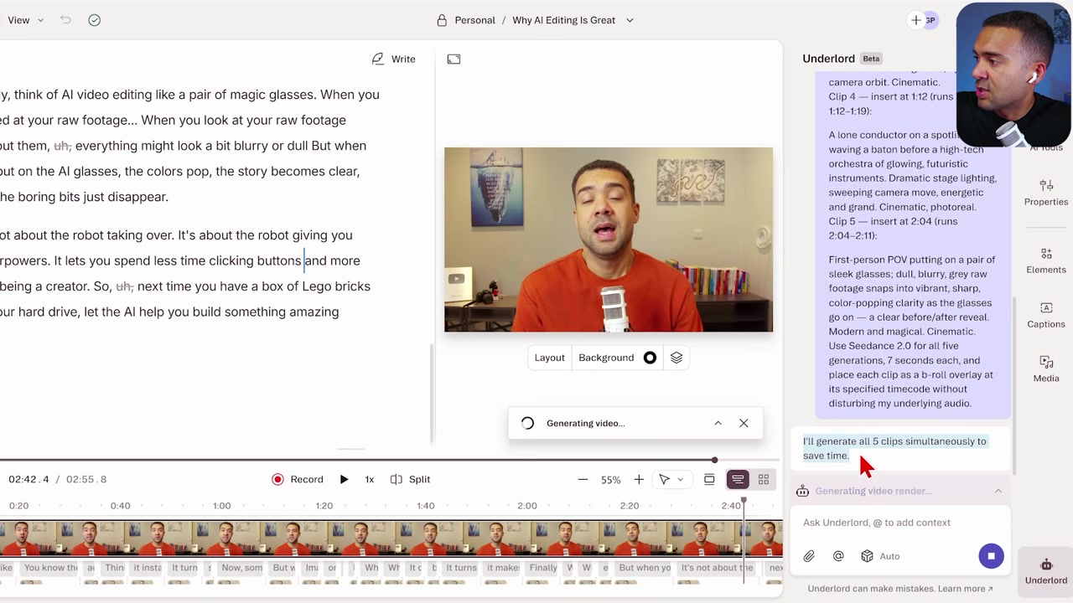Click the script panel vertical scrollbar
The height and width of the screenshot is (603, 1073).
[x=432, y=394]
